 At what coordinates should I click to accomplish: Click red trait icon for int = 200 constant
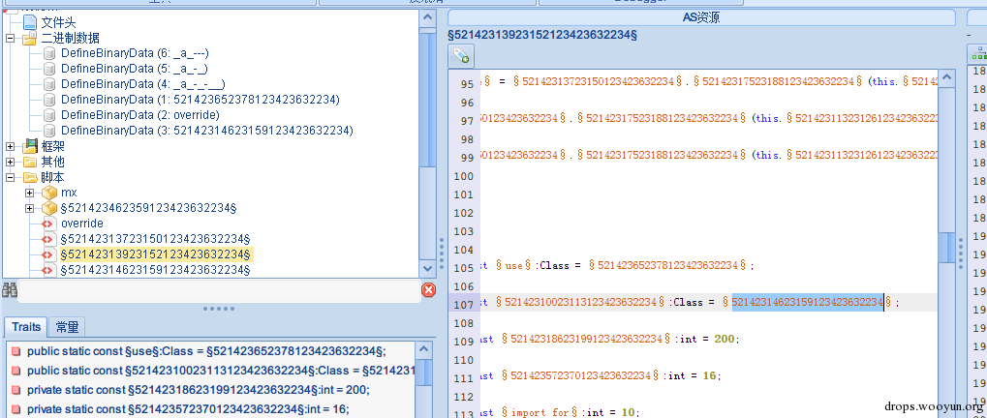[x=15, y=390]
